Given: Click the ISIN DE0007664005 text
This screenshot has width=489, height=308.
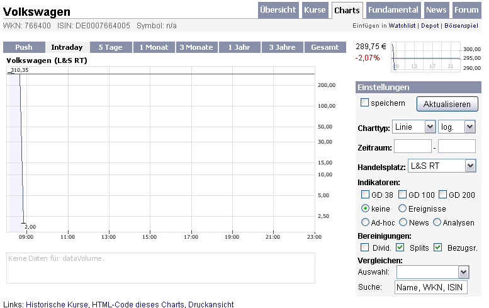Looking at the screenshot, I should [94, 26].
